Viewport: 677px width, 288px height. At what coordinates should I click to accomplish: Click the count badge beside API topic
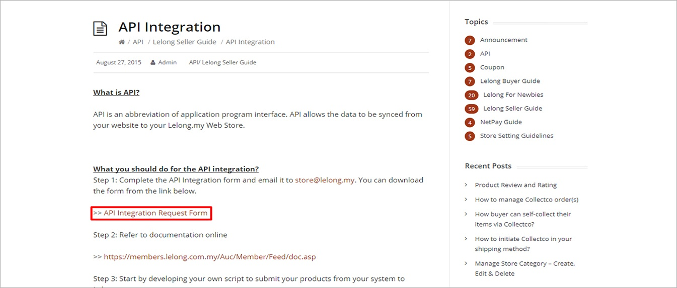click(x=470, y=54)
